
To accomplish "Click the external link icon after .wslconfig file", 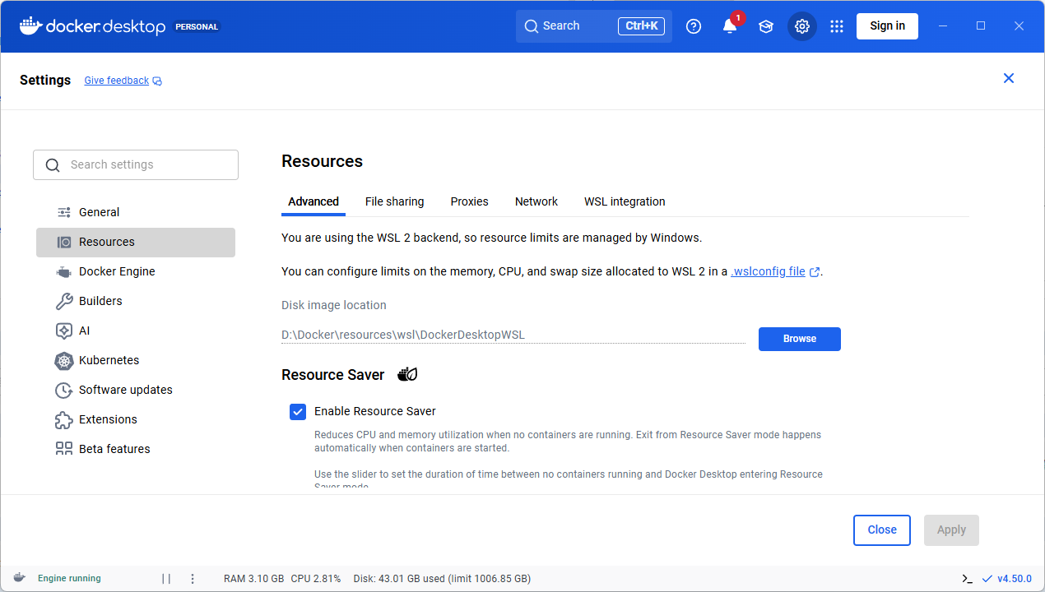I will coord(815,272).
